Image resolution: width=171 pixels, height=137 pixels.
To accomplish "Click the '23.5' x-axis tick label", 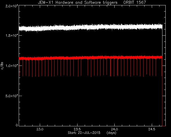I will 77,129.
